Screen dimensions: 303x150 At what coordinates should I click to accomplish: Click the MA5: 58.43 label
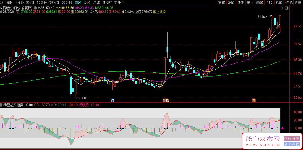tap(46, 8)
